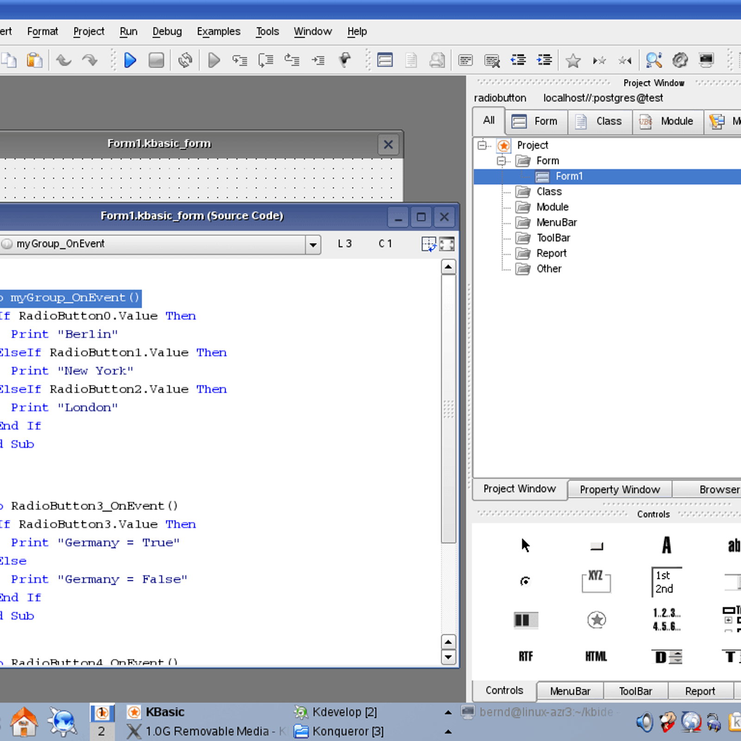Select the progress bar control icon
741x741 pixels.
point(526,620)
